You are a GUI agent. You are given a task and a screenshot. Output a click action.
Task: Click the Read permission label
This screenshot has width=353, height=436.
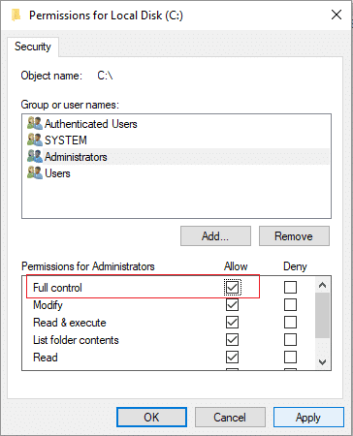pyautogui.click(x=46, y=358)
